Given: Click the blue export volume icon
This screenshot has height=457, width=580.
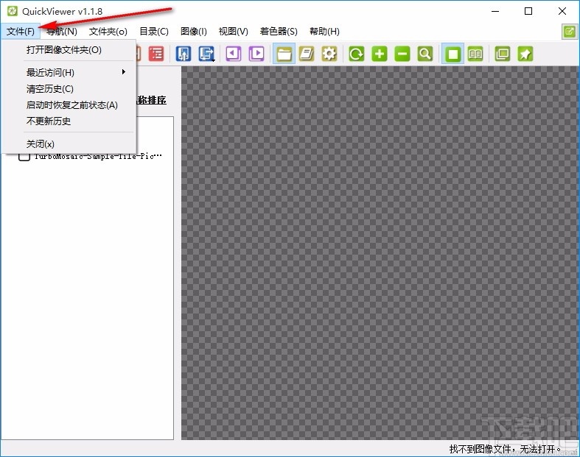Looking at the screenshot, I should click(206, 54).
